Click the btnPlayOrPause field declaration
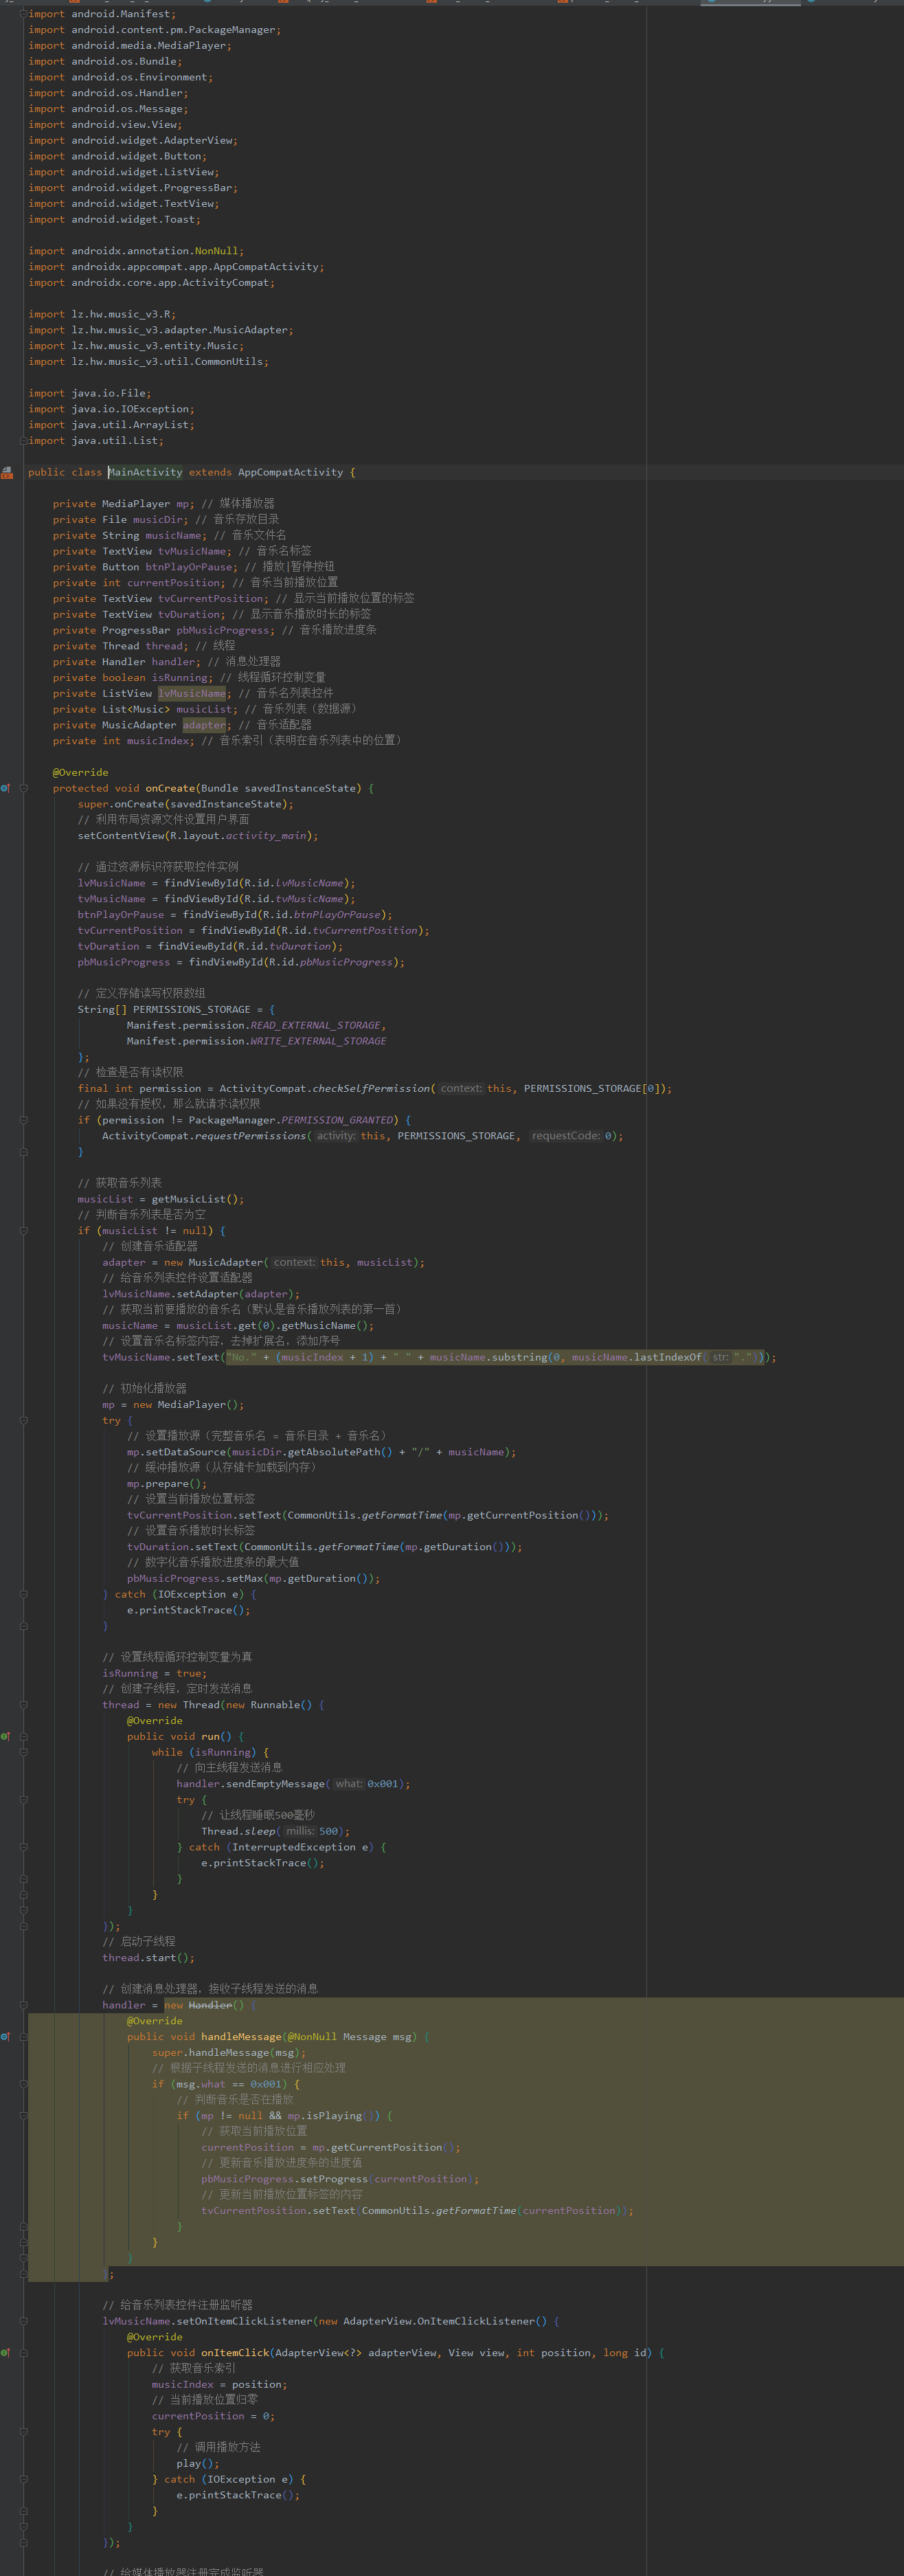The image size is (904, 2576). 145,567
